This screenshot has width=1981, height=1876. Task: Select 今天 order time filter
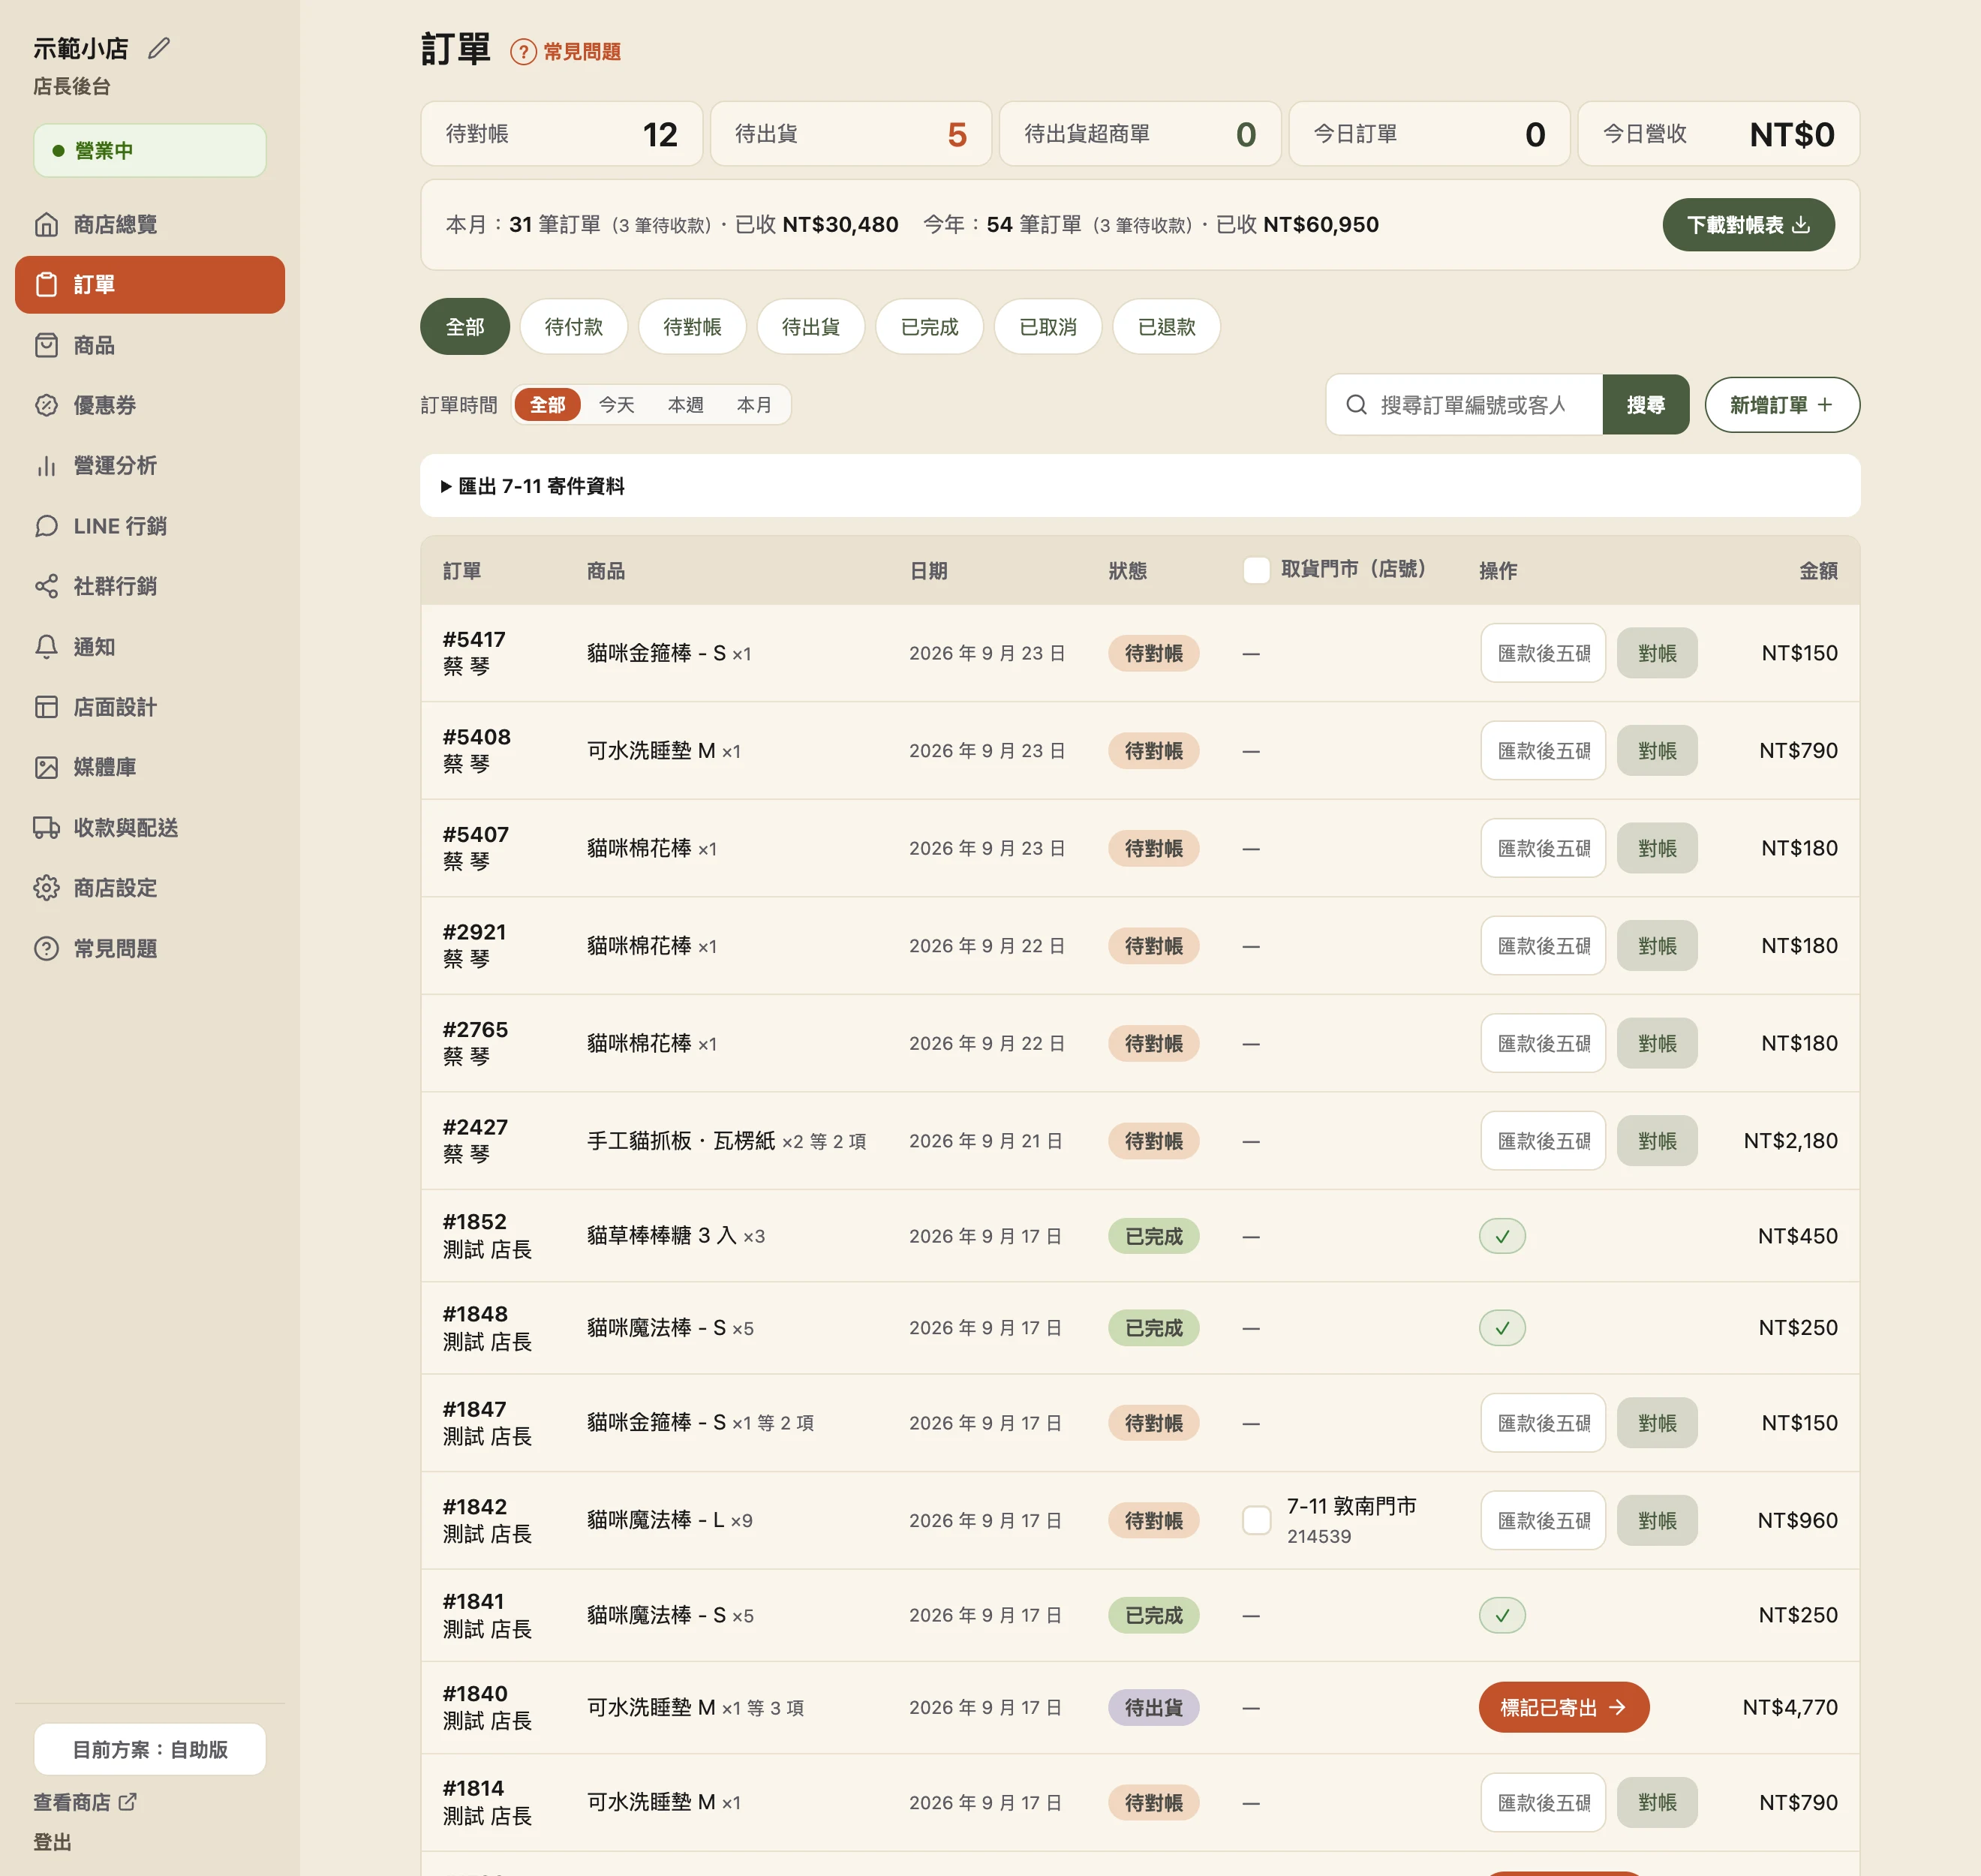tap(616, 405)
